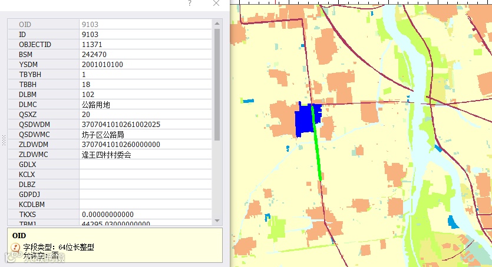Viewport: 492px width, 267px height.
Task: Select the OID field row
Action: tap(110, 25)
